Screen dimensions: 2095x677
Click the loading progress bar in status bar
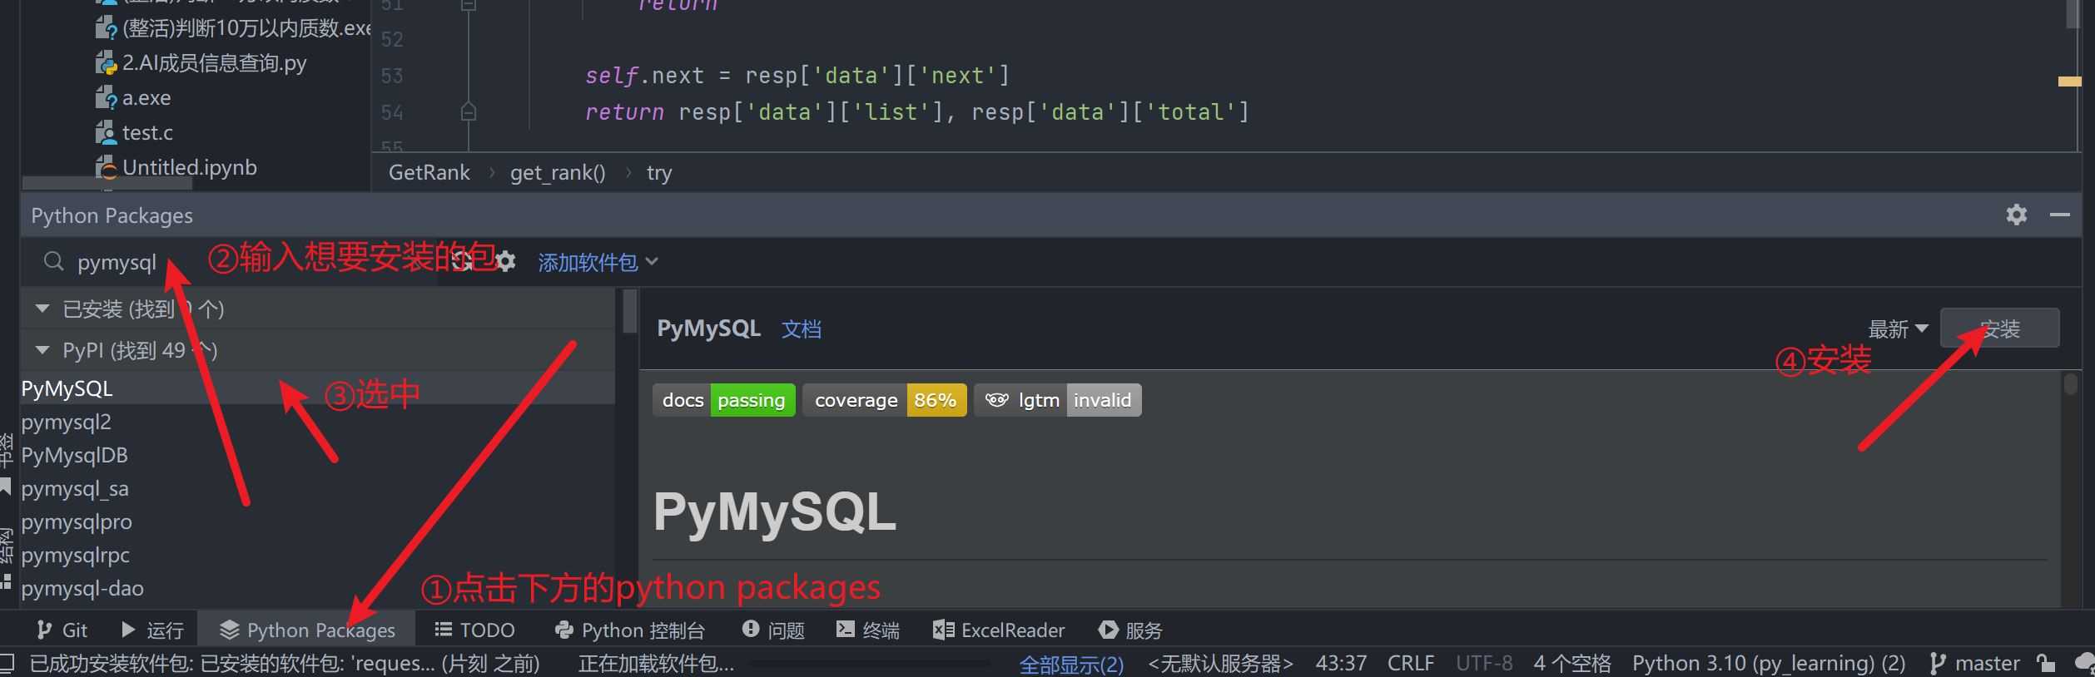870,664
